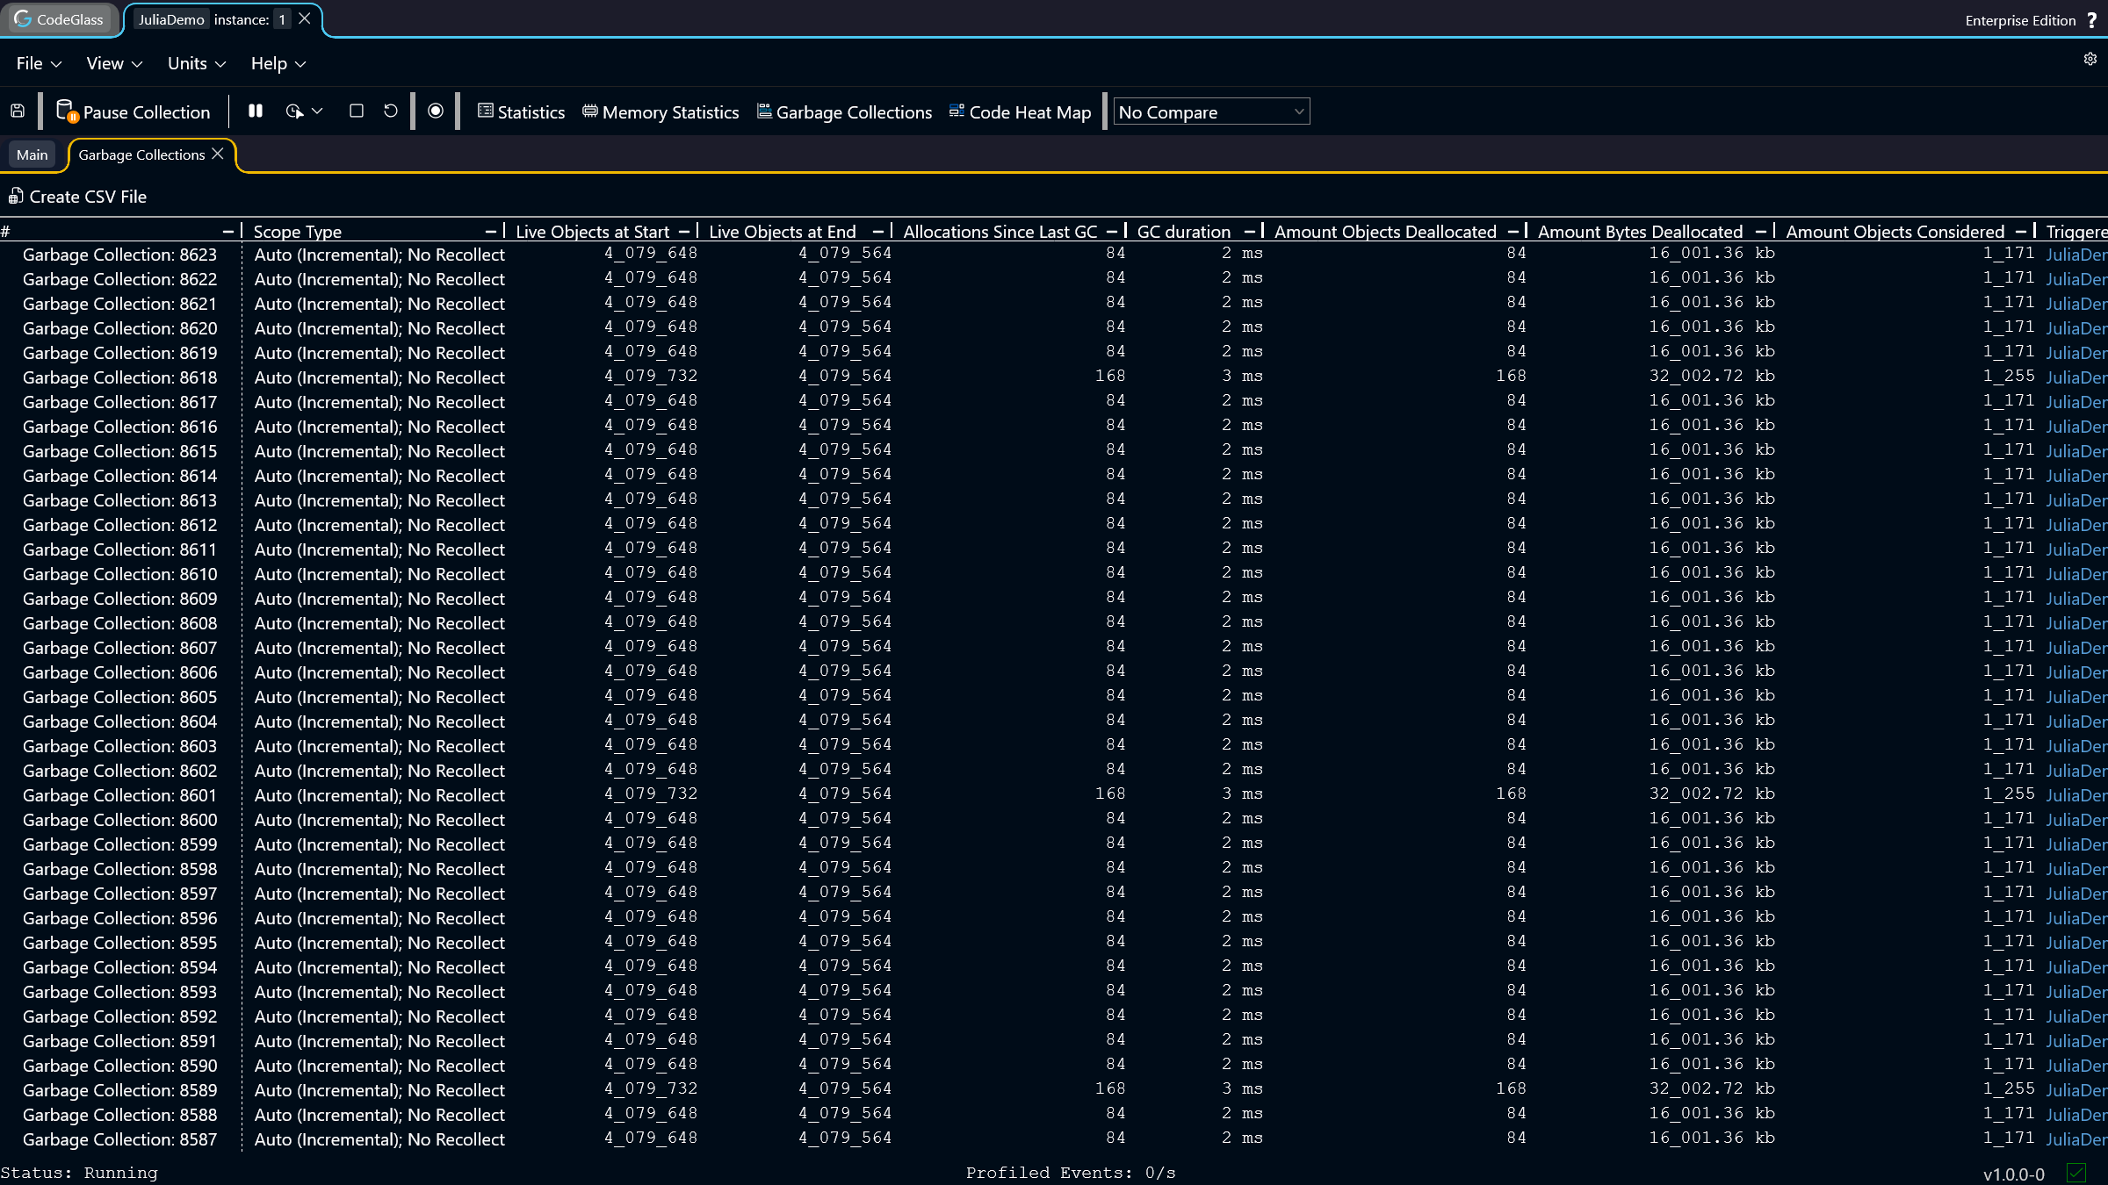Viewport: 2108px width, 1185px height.
Task: Open JuliaDemo link in row 8601
Action: 2076,795
